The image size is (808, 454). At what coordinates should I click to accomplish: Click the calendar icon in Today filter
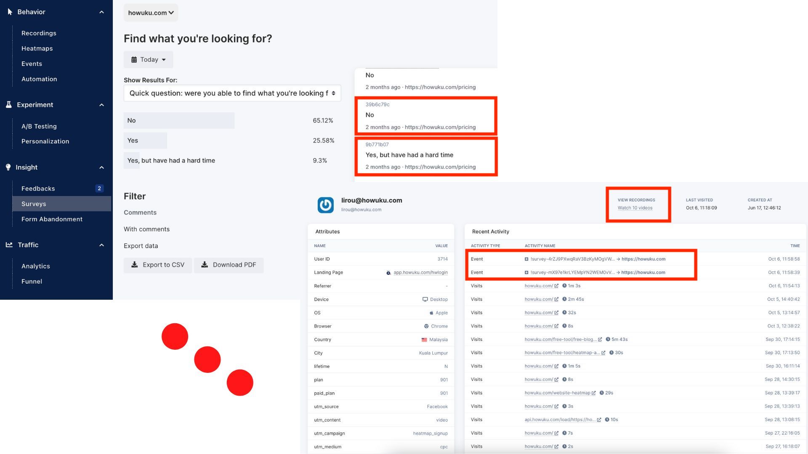click(x=134, y=60)
